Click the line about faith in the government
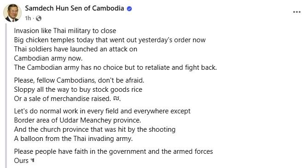307x168 pixels. [113, 151]
